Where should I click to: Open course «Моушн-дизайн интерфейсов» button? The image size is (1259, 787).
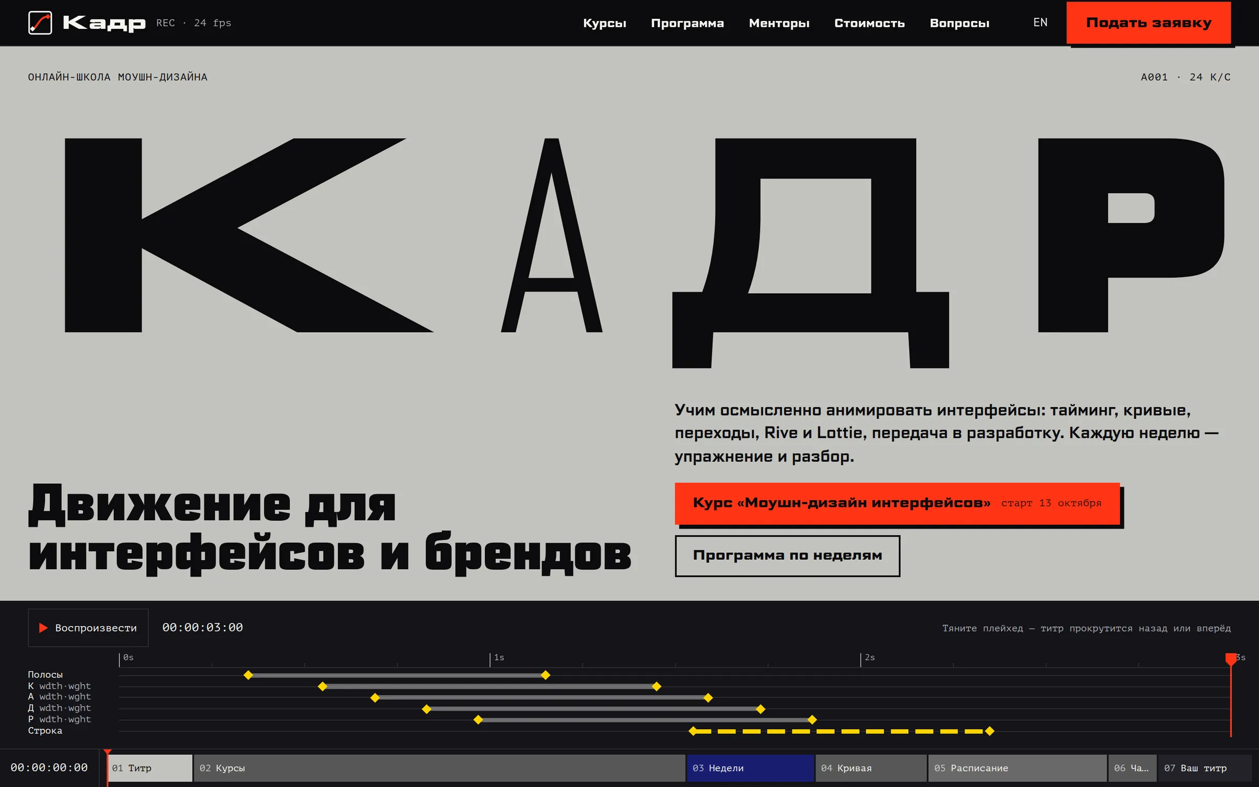tap(897, 503)
